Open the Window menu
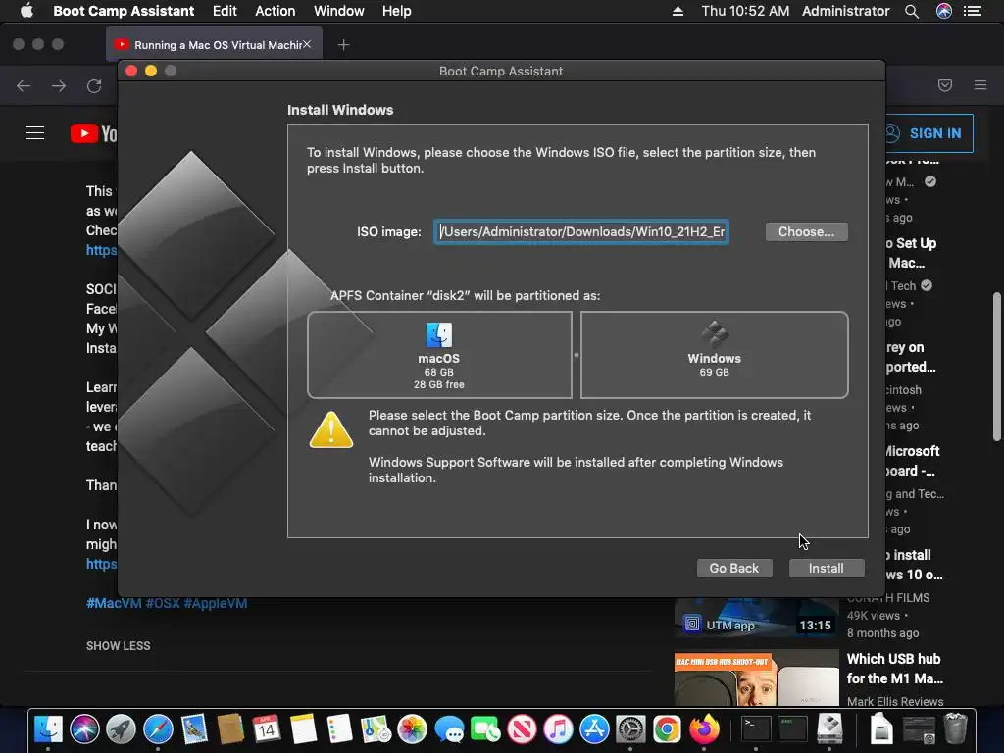 [338, 11]
